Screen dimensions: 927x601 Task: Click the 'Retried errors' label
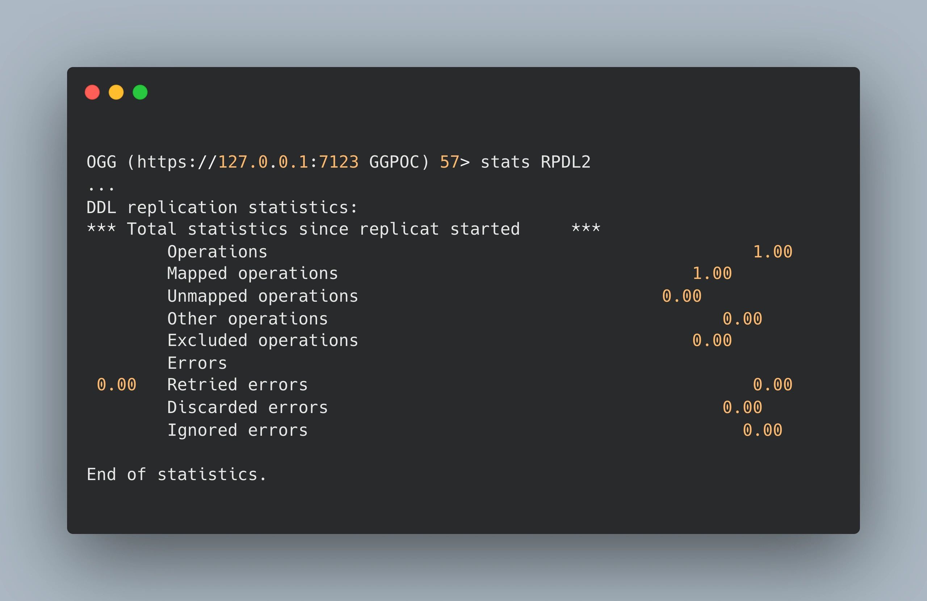coord(238,385)
